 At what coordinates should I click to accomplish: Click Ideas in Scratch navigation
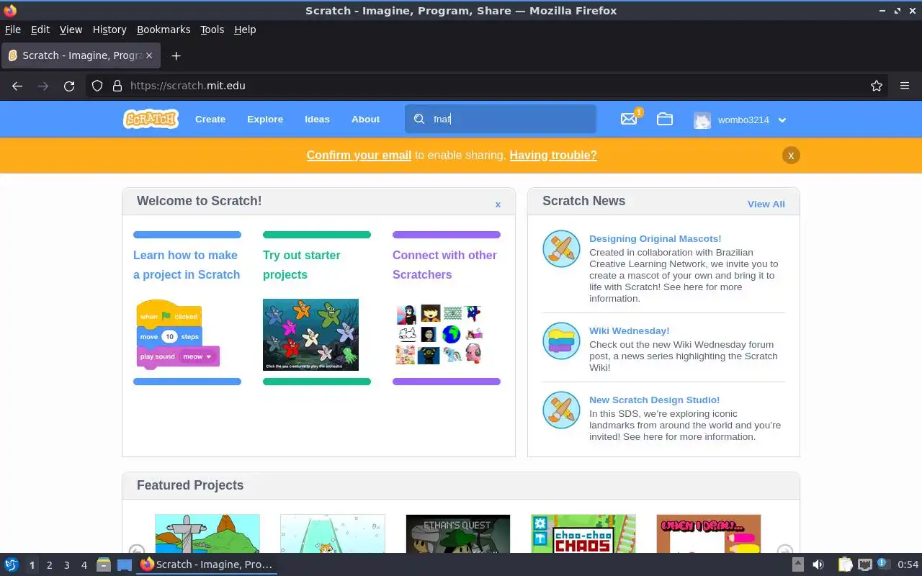click(x=317, y=120)
